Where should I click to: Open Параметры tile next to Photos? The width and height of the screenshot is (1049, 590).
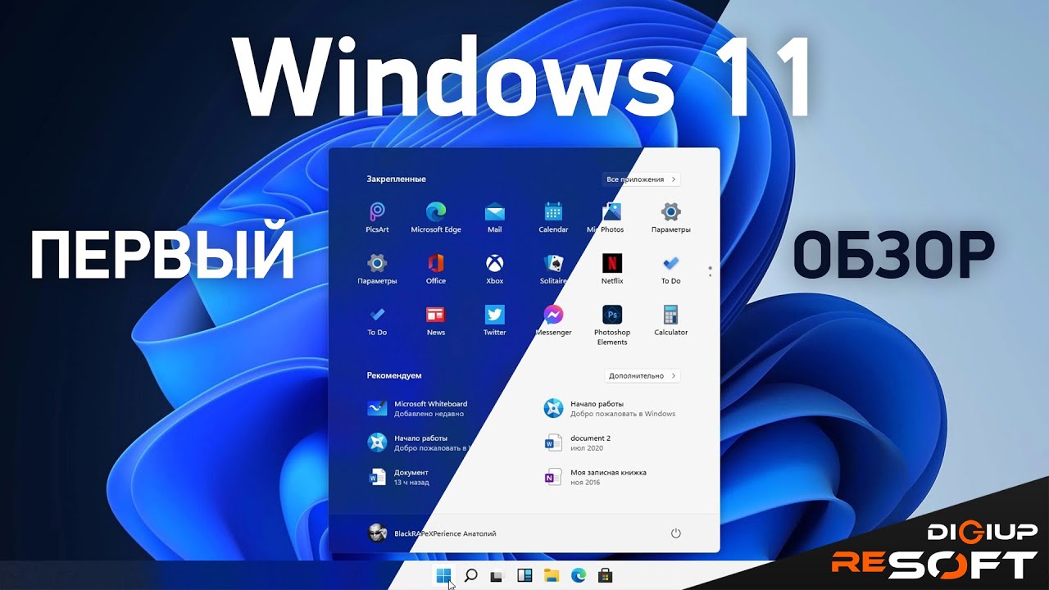click(x=670, y=218)
